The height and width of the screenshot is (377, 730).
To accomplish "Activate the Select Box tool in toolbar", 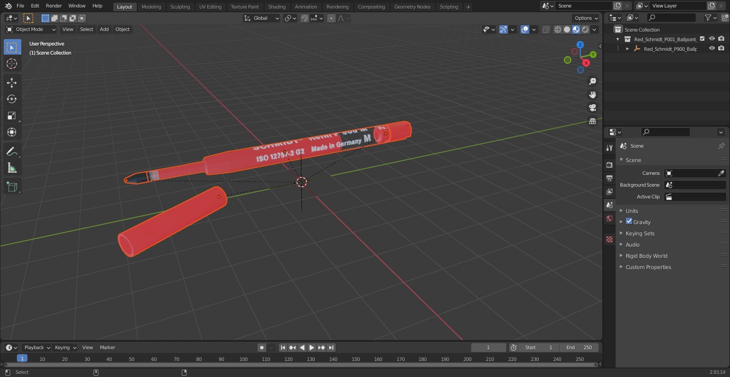I will [12, 47].
